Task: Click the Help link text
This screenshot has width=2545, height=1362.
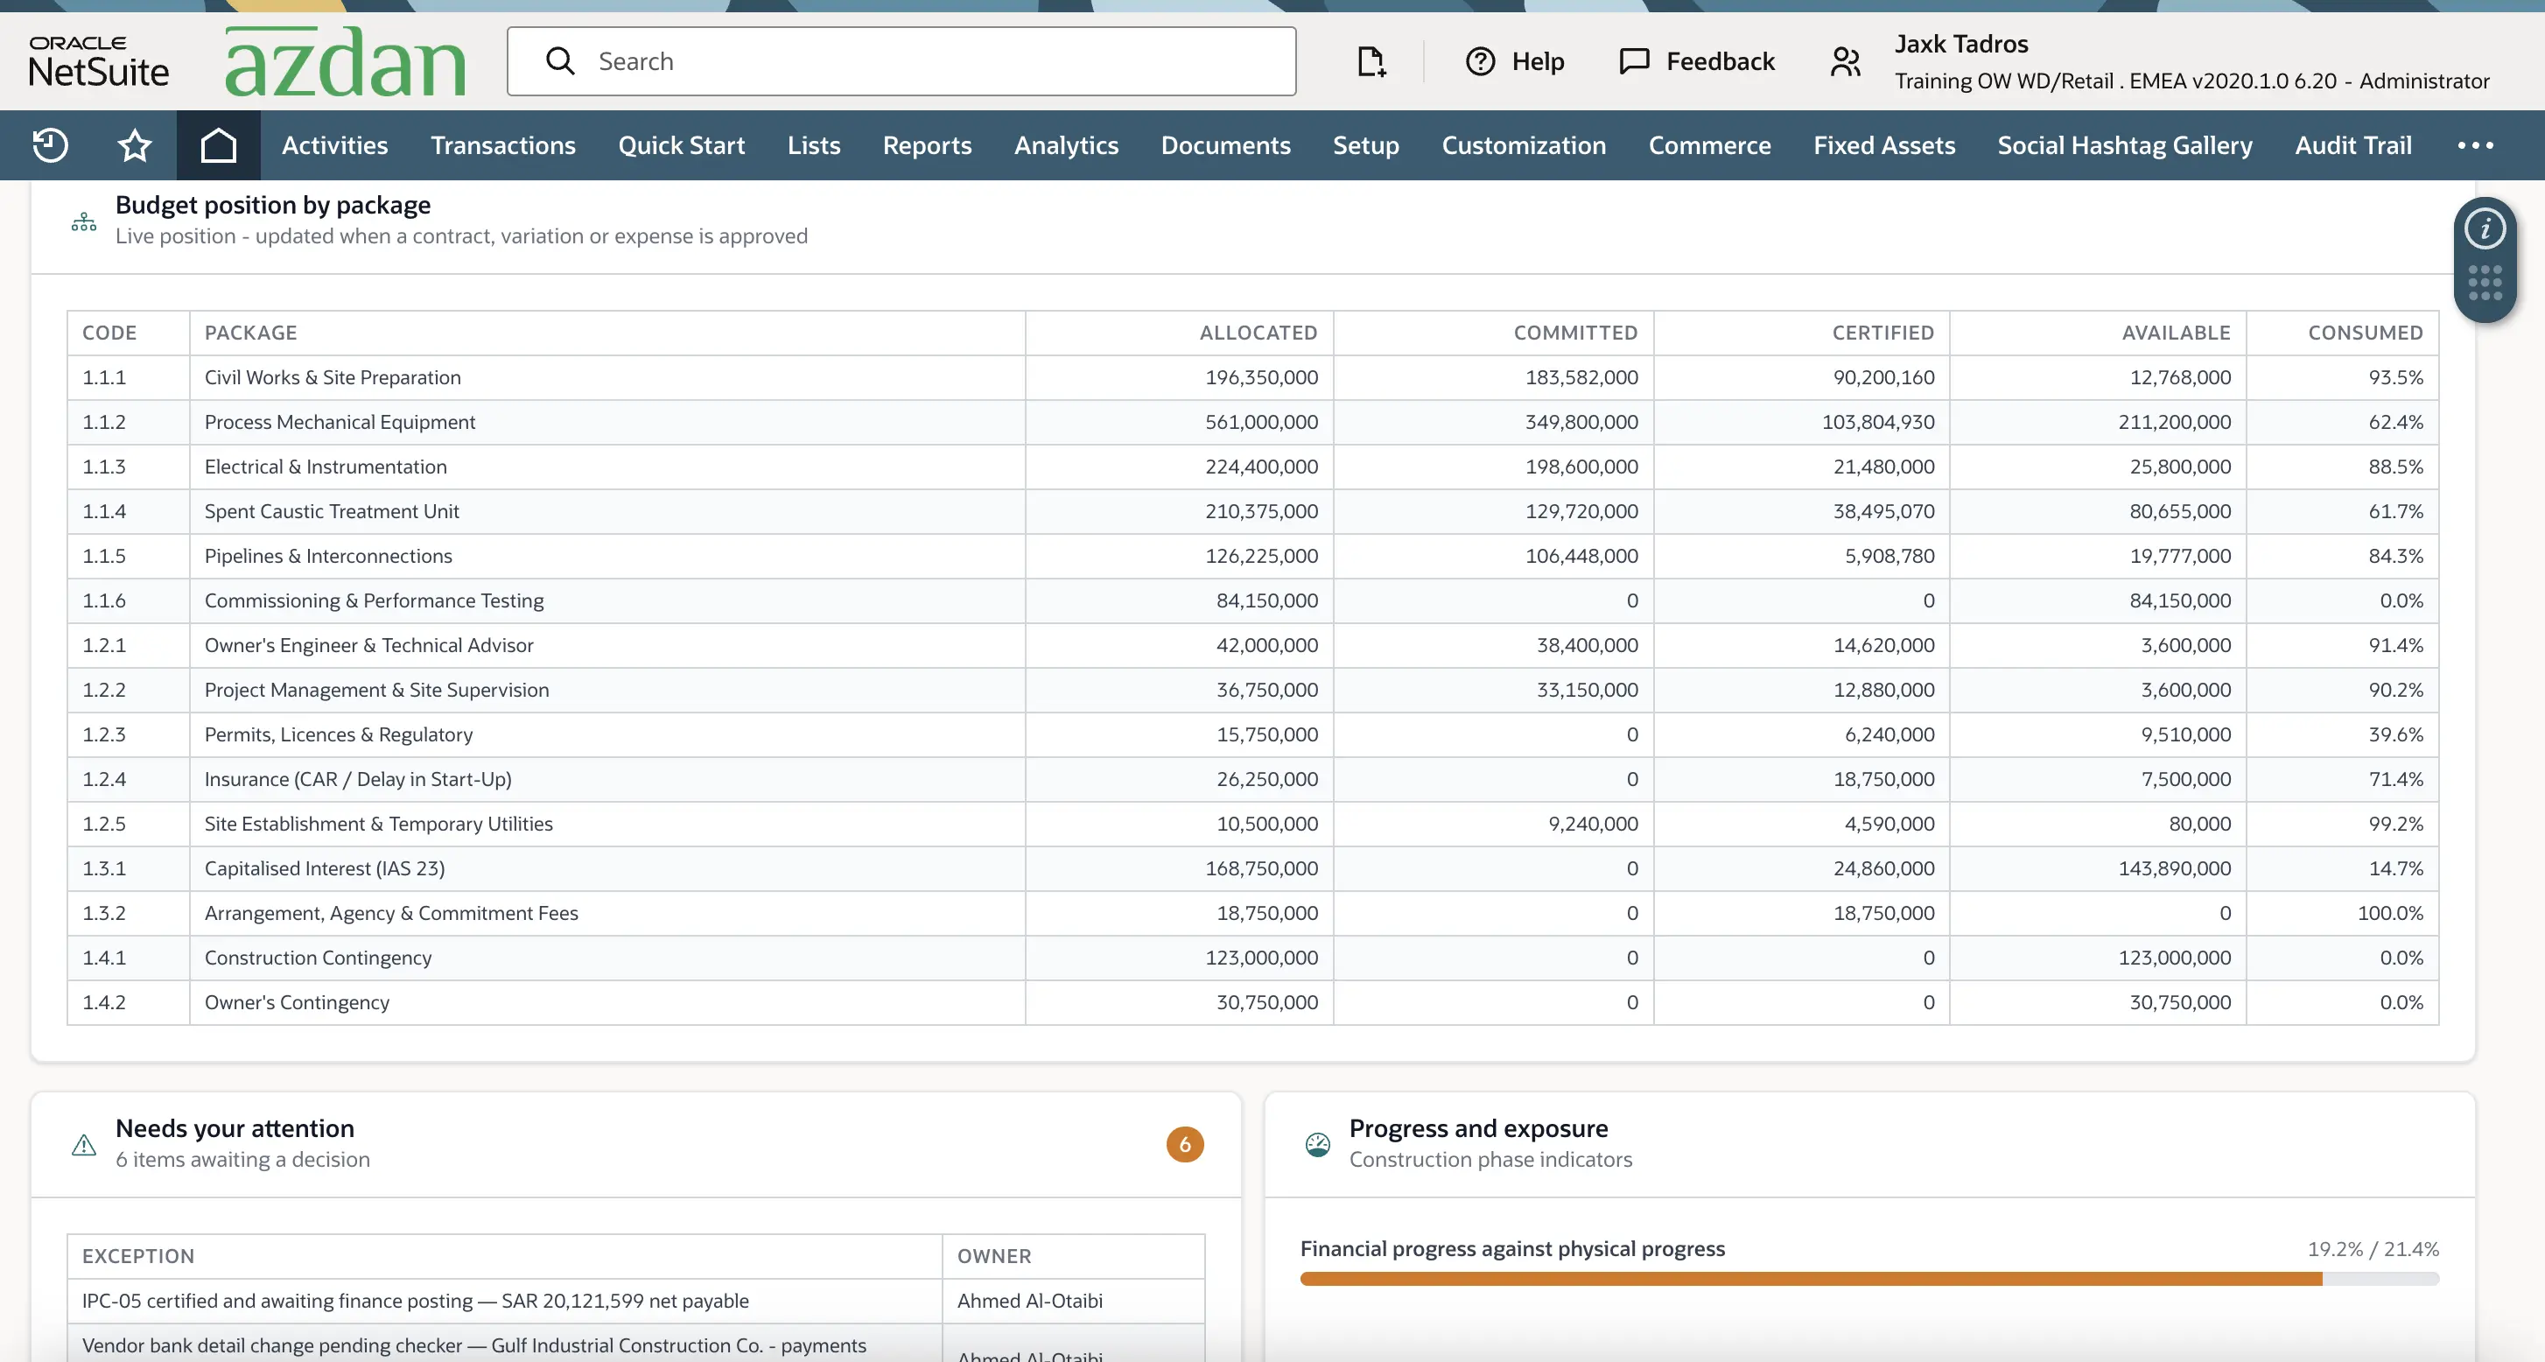Action: pos(1538,61)
